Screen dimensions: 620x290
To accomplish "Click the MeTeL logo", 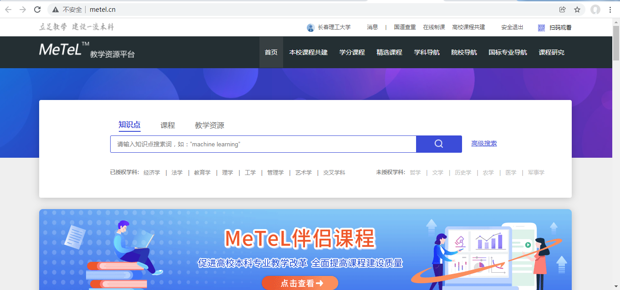I will point(64,49).
